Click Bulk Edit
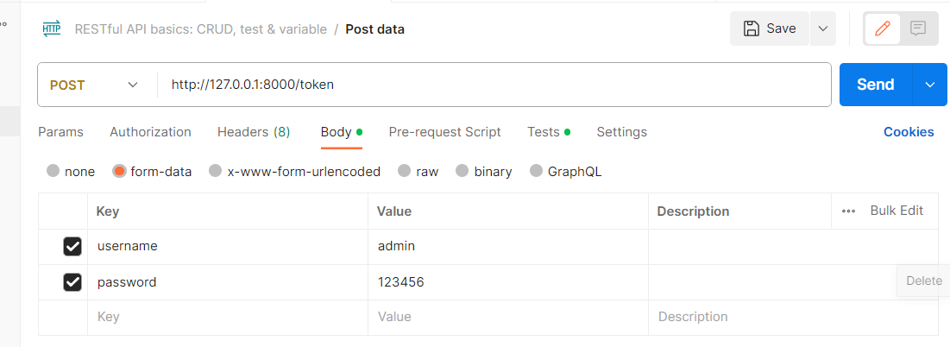The width and height of the screenshot is (950, 347). 897,211
